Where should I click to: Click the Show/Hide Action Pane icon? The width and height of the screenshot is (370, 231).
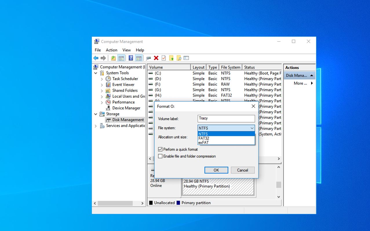coord(139,58)
